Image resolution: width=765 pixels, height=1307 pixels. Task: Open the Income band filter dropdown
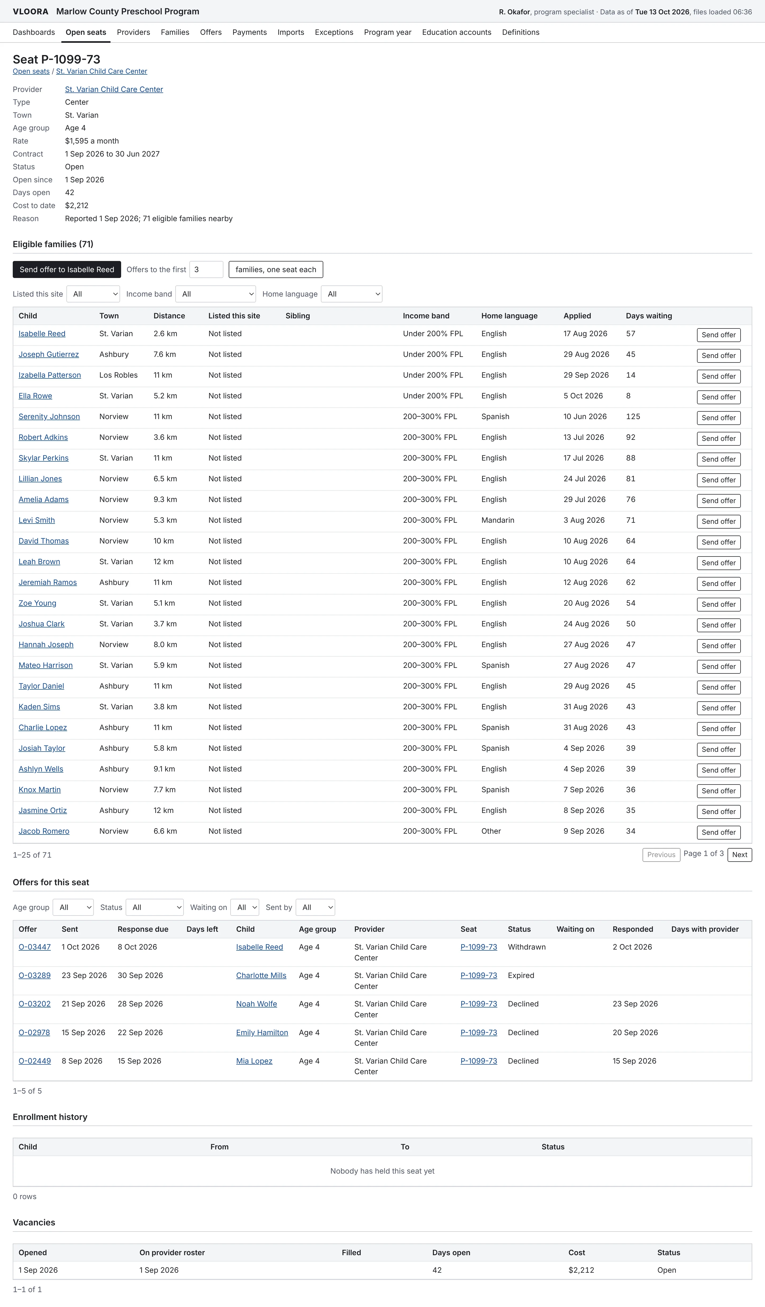click(x=216, y=294)
